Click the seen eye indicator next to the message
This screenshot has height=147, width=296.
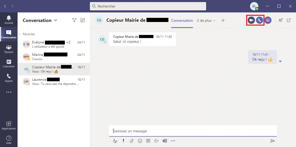click(x=280, y=61)
